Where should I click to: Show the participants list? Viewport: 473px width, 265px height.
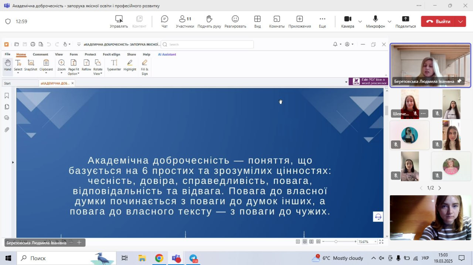point(185,21)
